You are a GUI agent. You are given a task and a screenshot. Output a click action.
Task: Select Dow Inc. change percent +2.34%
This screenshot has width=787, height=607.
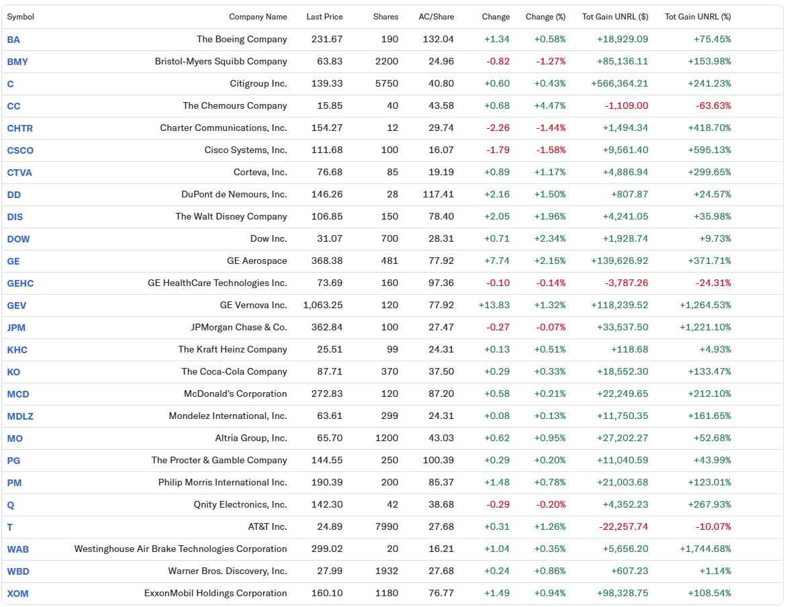tap(549, 238)
